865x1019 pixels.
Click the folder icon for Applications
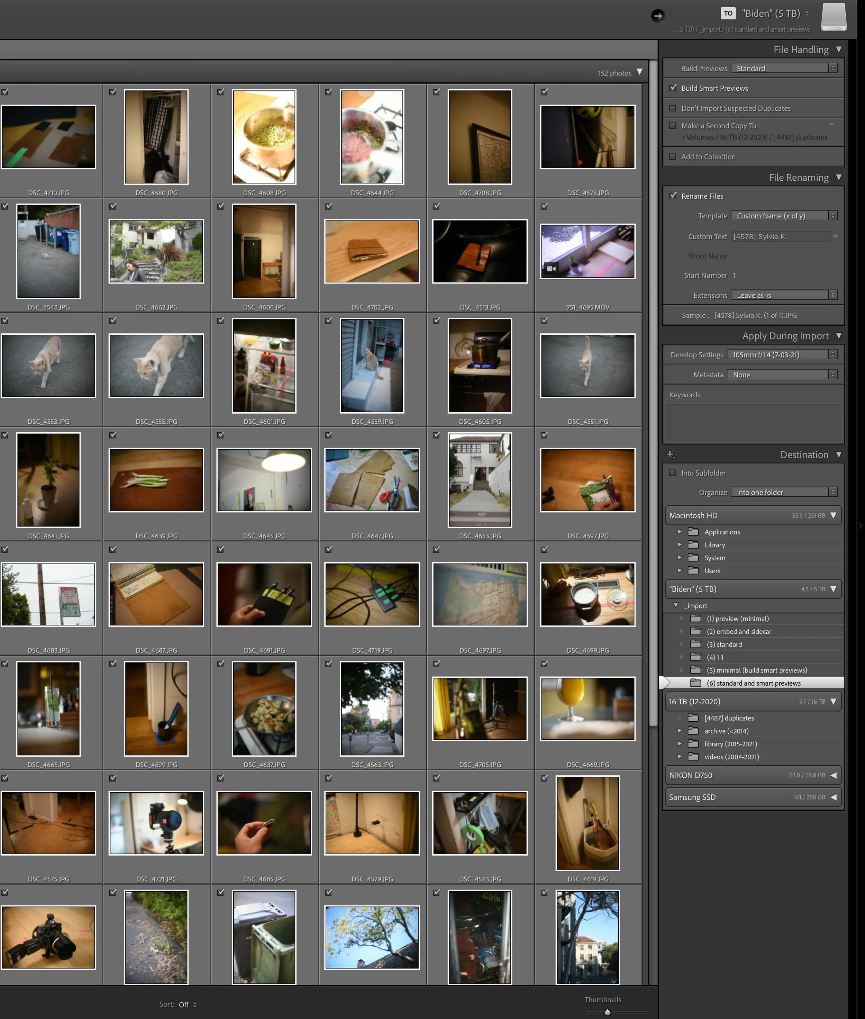(x=693, y=532)
